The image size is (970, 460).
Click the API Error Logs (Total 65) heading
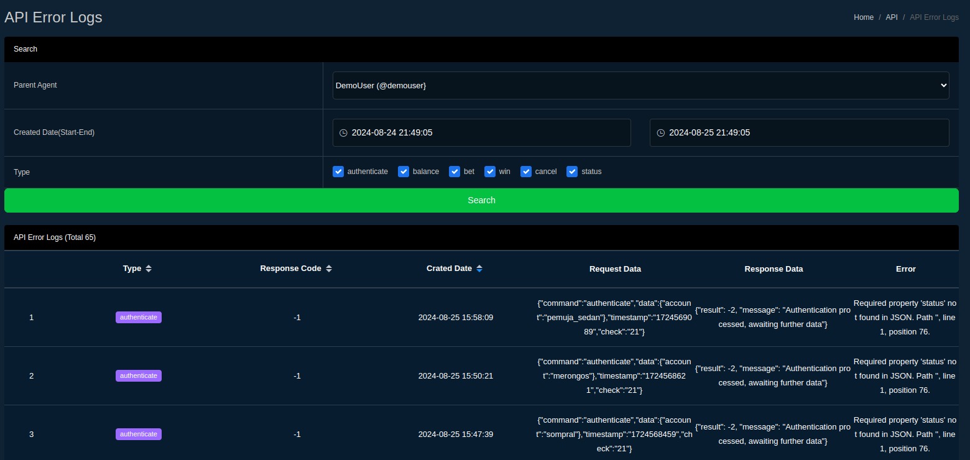coord(55,237)
